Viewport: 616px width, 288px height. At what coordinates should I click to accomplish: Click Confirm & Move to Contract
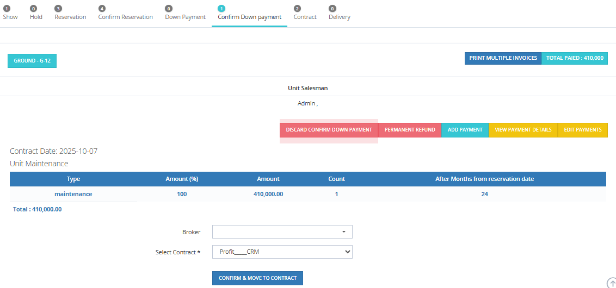click(257, 278)
